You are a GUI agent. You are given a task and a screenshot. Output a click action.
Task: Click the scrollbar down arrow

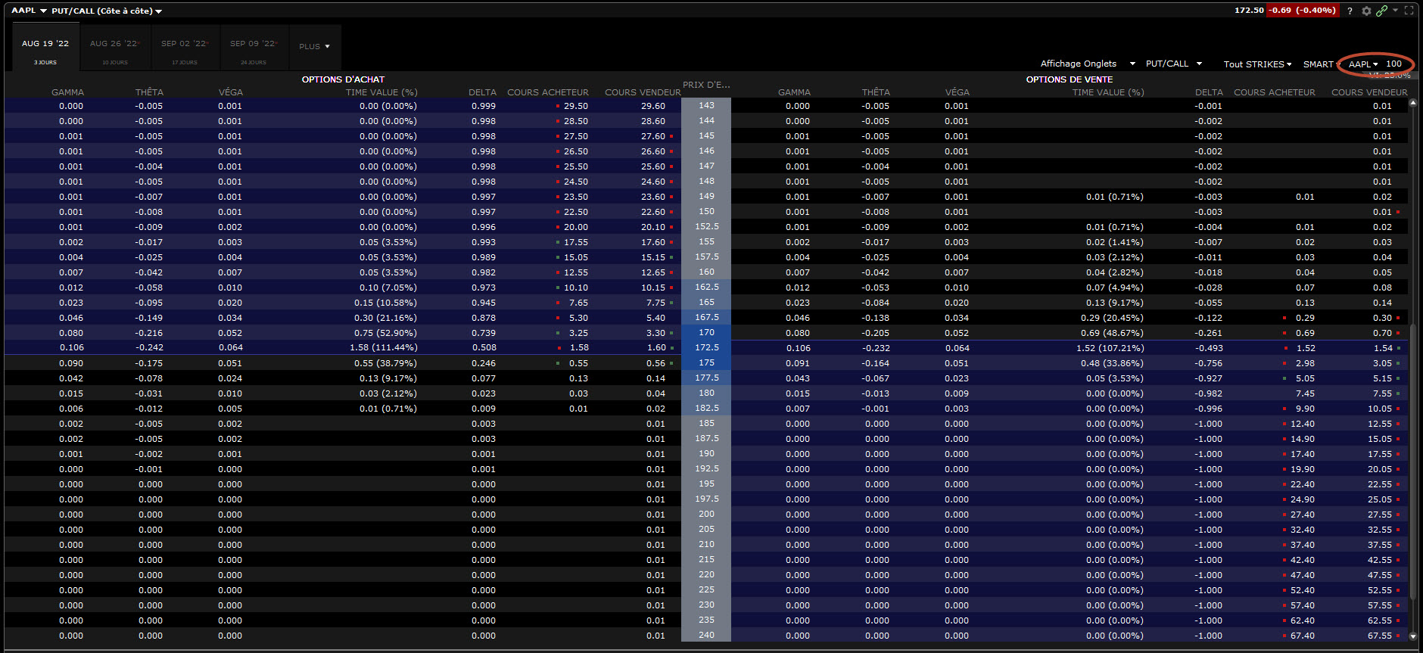click(1412, 637)
